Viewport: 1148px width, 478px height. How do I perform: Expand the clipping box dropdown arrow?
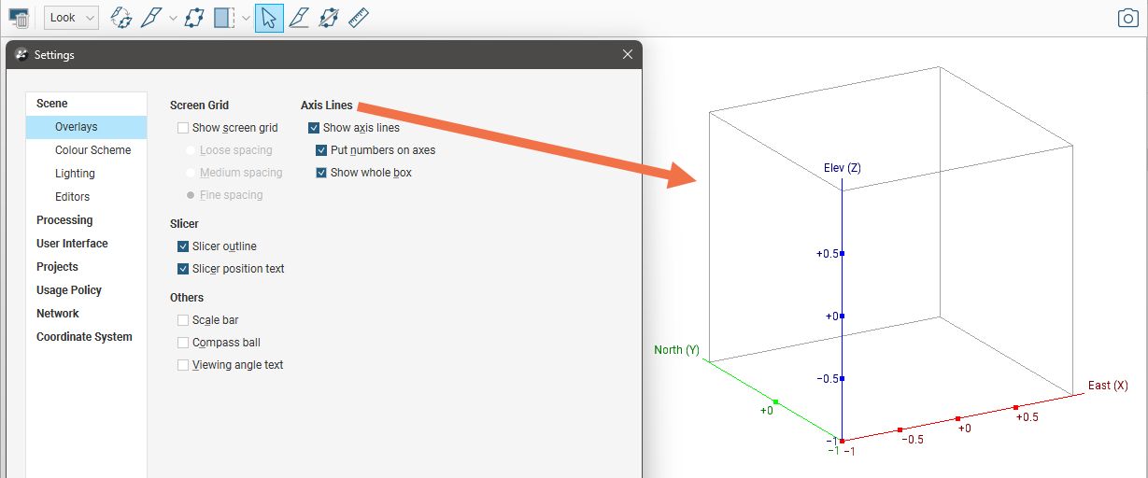[246, 18]
